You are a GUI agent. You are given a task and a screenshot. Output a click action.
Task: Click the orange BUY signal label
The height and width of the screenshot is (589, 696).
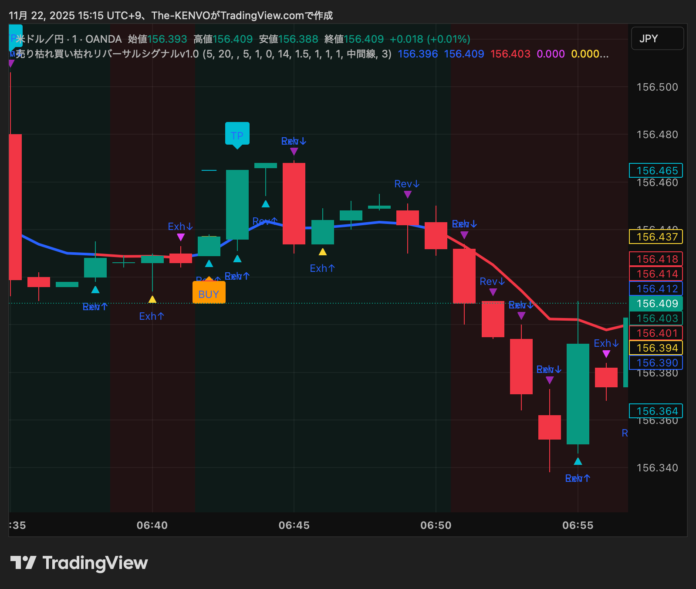pyautogui.click(x=209, y=293)
